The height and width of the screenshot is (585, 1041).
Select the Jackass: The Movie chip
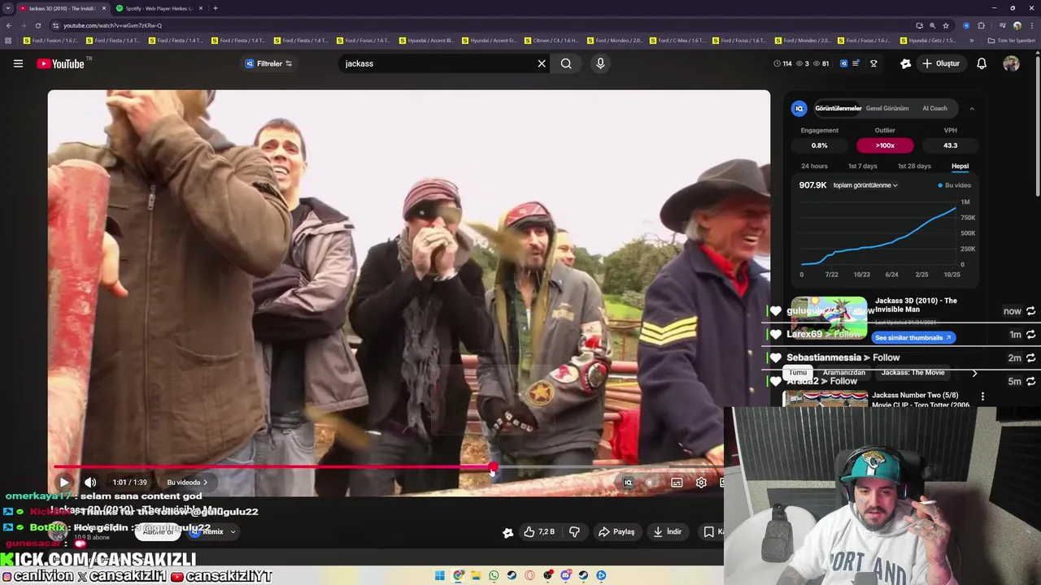point(913,373)
